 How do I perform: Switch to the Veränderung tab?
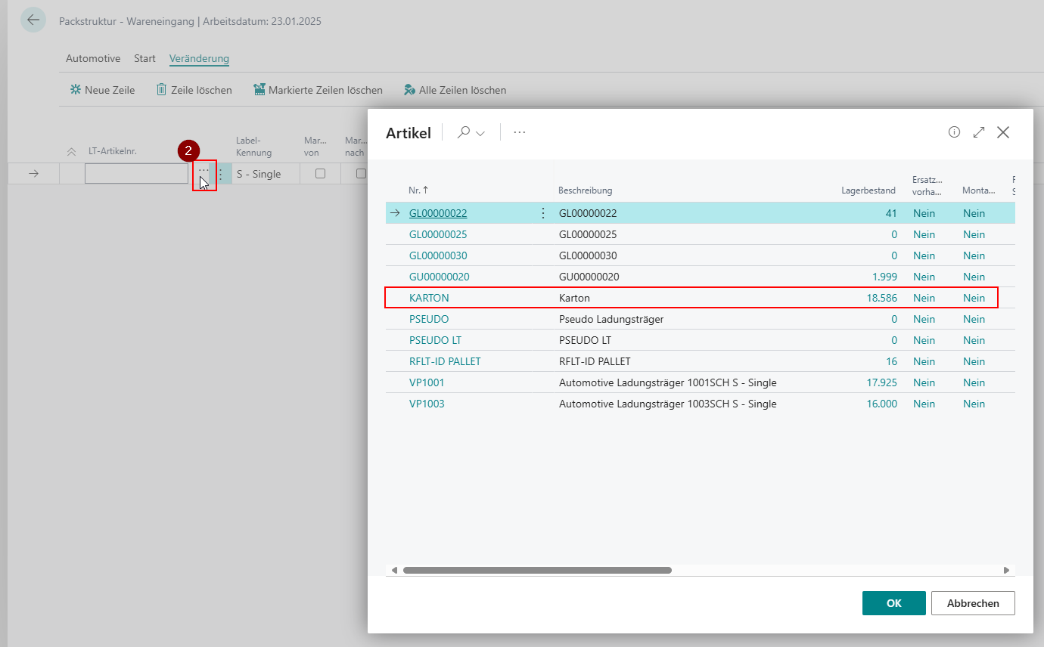[199, 58]
